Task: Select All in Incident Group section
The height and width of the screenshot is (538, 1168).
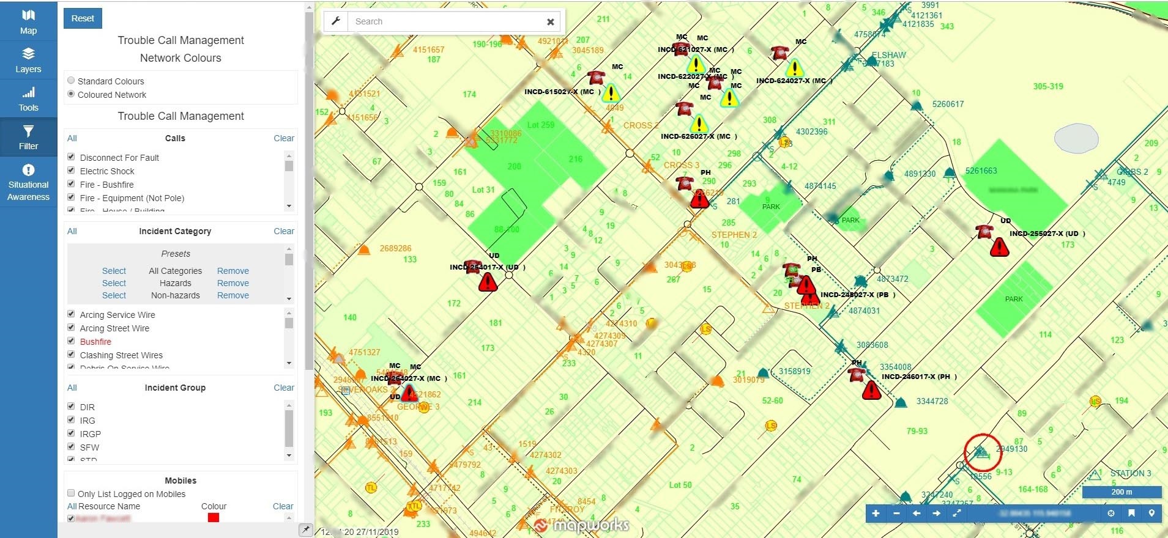Action: (72, 388)
